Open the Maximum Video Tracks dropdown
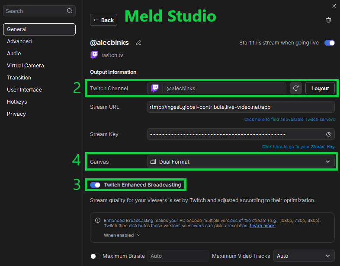The width and height of the screenshot is (340, 266). pyautogui.click(x=304, y=256)
